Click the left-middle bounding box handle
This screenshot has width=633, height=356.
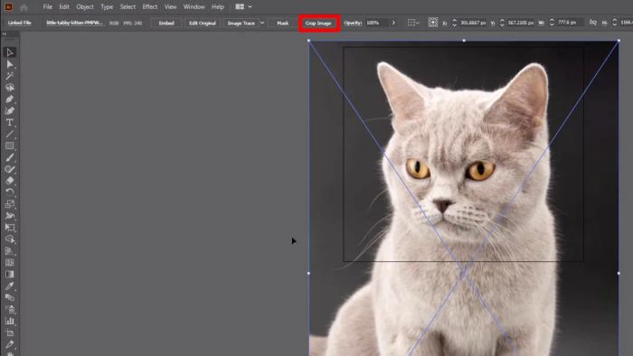[309, 273]
